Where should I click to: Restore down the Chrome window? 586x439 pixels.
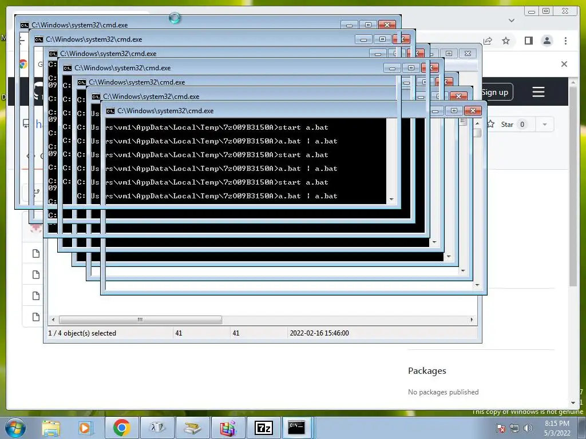(546, 11)
